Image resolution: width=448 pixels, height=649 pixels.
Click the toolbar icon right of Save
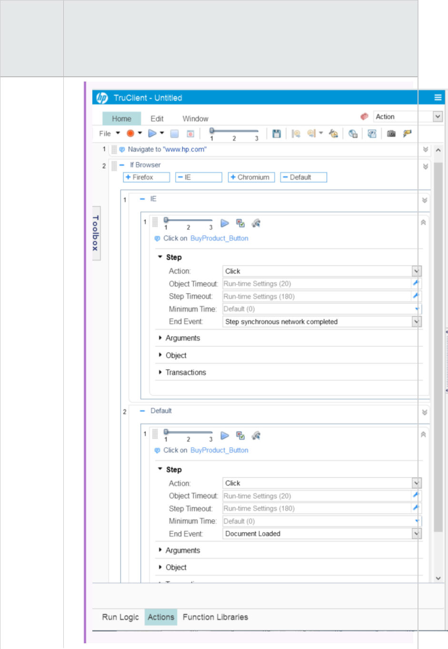tap(296, 134)
